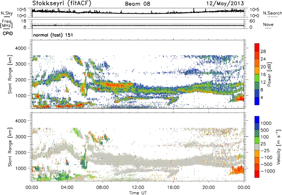This screenshot has width=282, height=195.
Task: Click the '16' power colorbar tick
Action: tap(263, 75)
